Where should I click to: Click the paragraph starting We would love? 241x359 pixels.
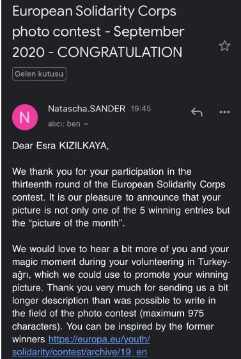121,300
